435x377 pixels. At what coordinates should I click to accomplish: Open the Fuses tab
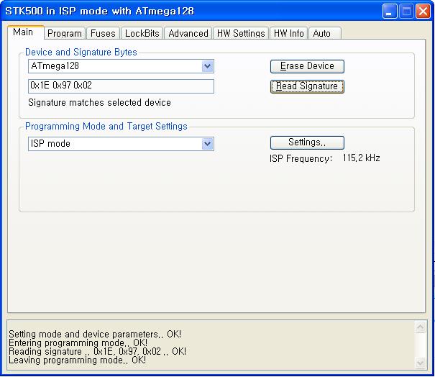click(103, 33)
